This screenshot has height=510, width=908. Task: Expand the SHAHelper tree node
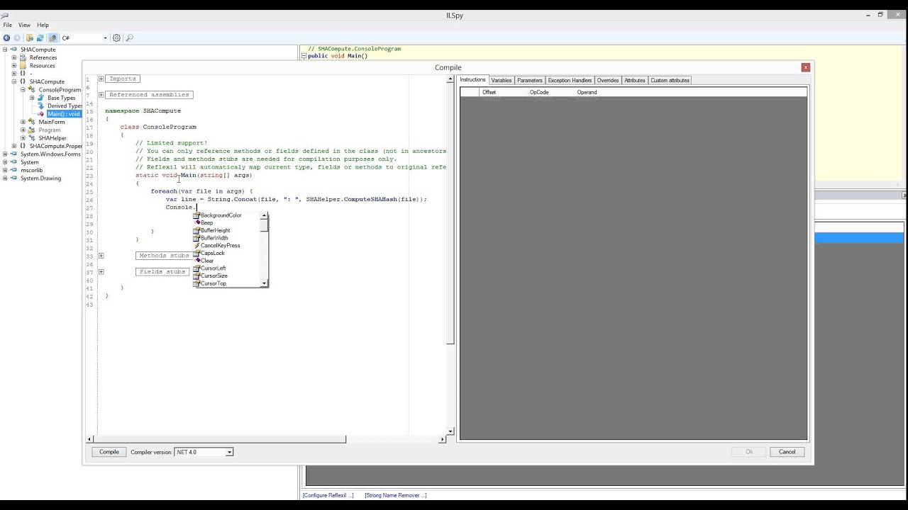(x=23, y=138)
